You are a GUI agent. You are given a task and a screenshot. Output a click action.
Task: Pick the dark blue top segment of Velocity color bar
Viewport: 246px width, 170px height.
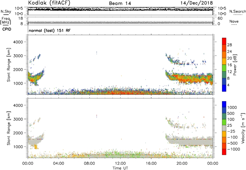224,104
